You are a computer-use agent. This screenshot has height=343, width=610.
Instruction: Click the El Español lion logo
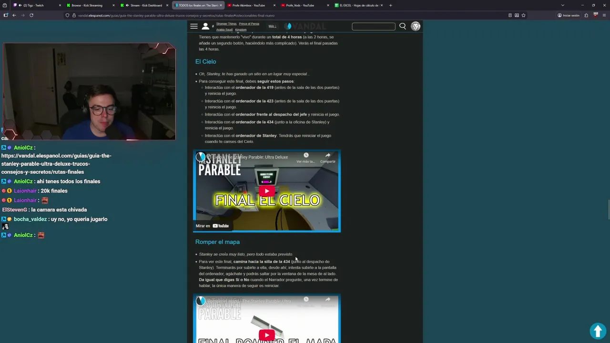tap(416, 26)
